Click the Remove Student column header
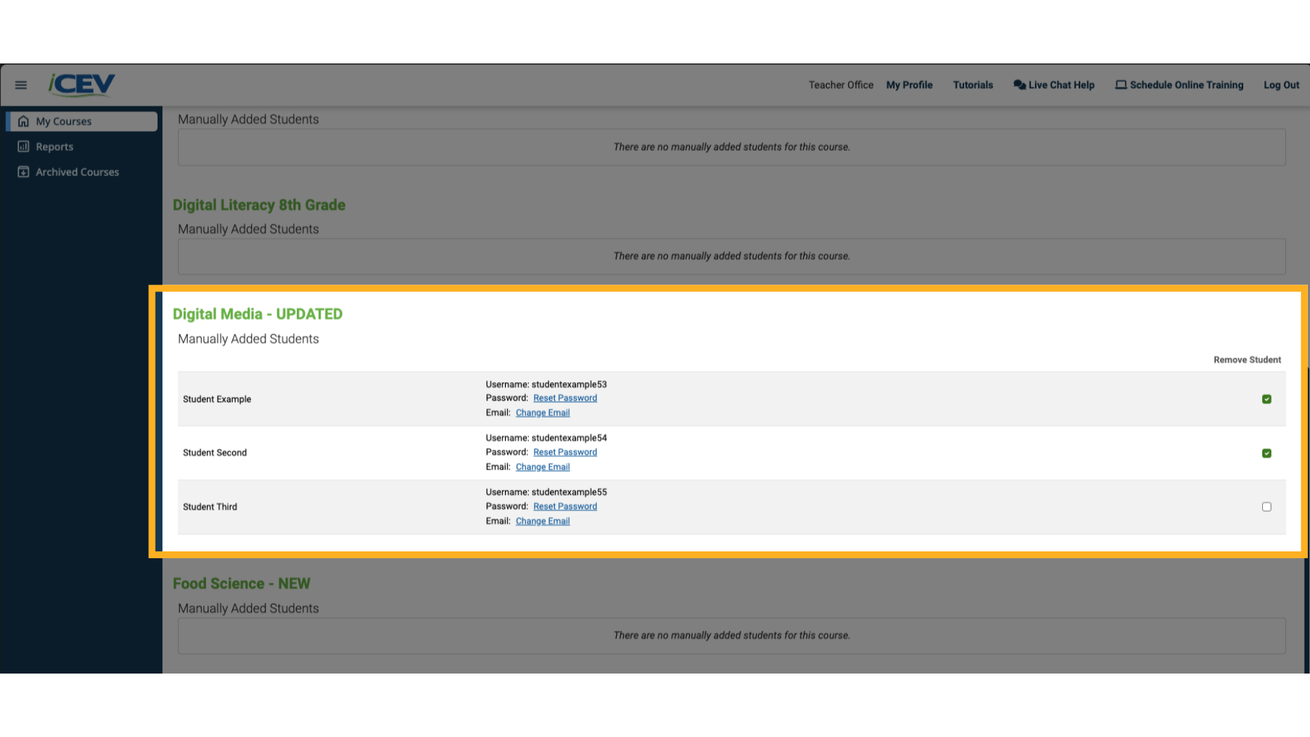This screenshot has width=1310, height=737. click(1247, 360)
